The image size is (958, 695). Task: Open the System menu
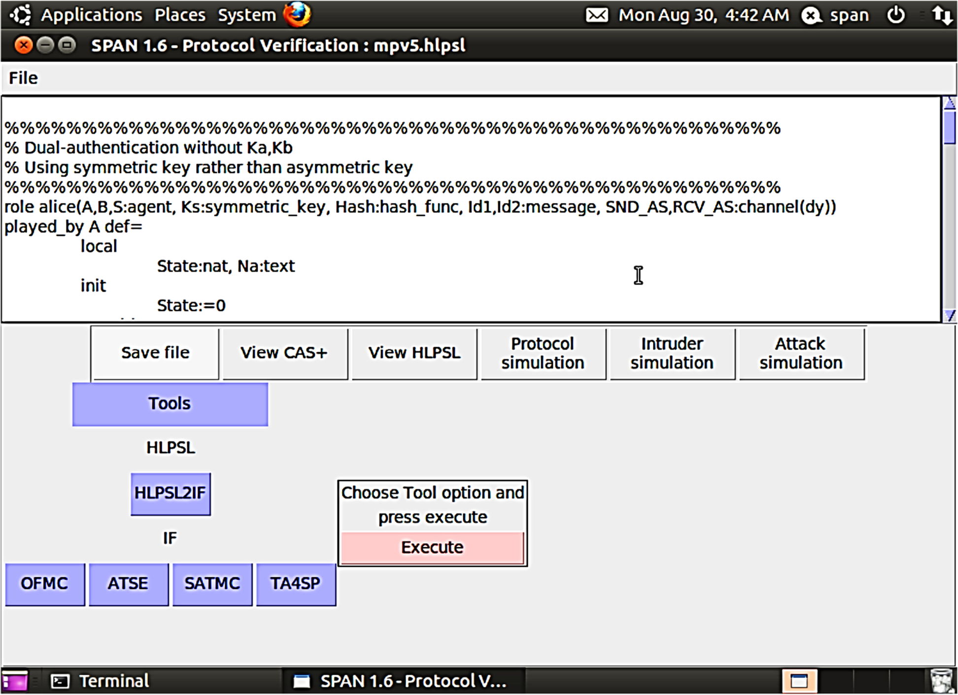point(247,15)
